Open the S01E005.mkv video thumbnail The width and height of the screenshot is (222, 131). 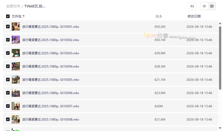(16, 80)
